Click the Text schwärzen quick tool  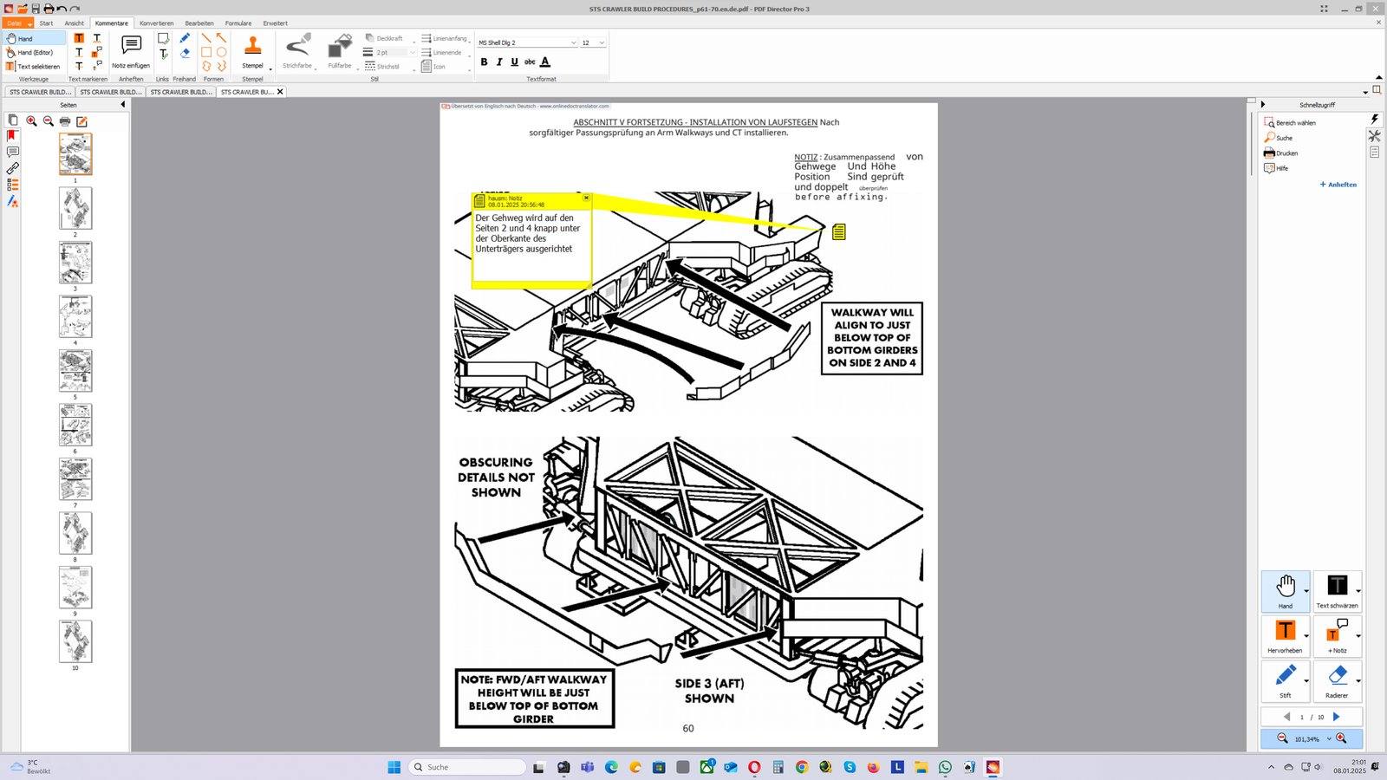point(1337,591)
